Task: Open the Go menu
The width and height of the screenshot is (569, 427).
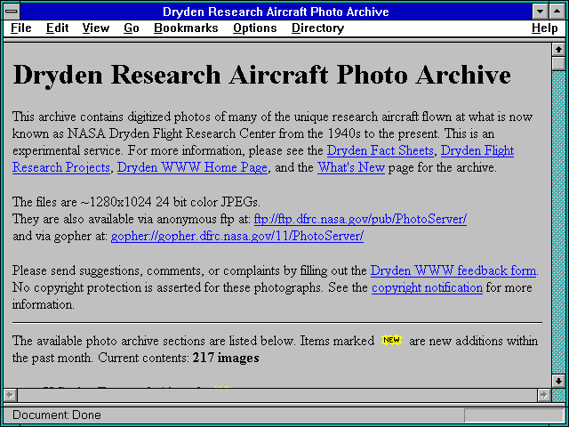Action: [x=132, y=28]
